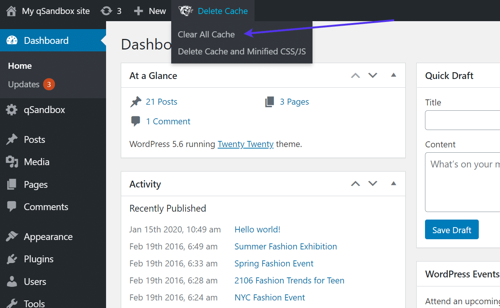Collapse the Activity widget
The height and width of the screenshot is (308, 500).
[393, 184]
